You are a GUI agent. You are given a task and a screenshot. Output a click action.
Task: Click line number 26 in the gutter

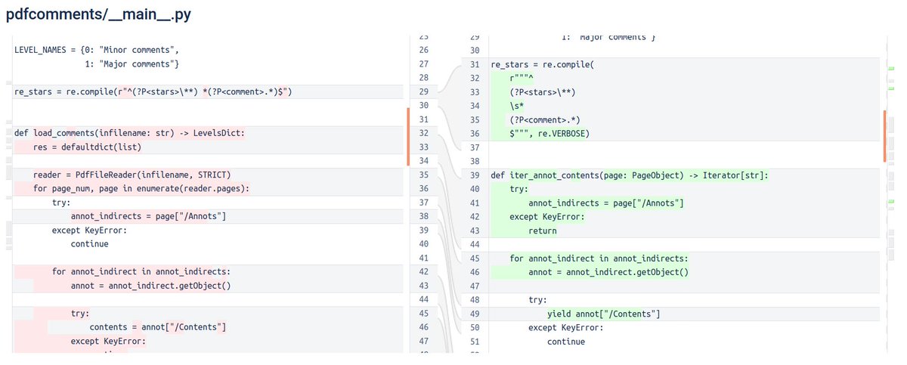point(423,51)
